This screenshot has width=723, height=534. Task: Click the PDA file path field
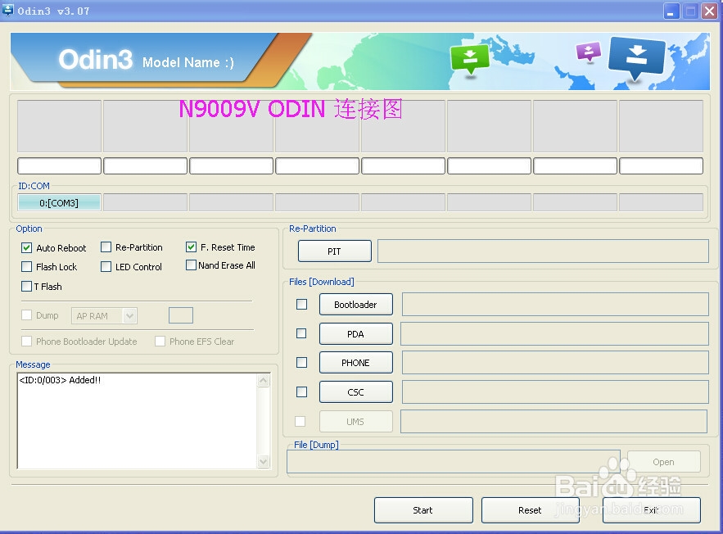pyautogui.click(x=554, y=333)
